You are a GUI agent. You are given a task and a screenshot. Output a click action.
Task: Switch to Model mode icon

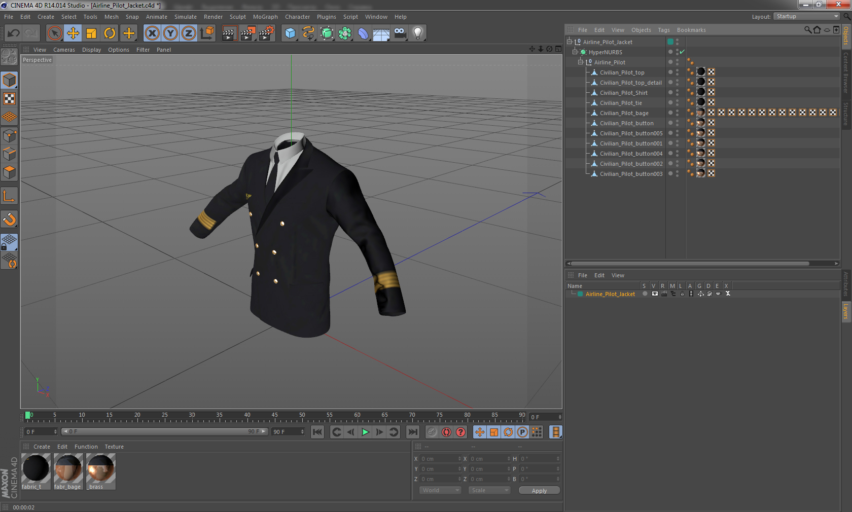pos(9,80)
